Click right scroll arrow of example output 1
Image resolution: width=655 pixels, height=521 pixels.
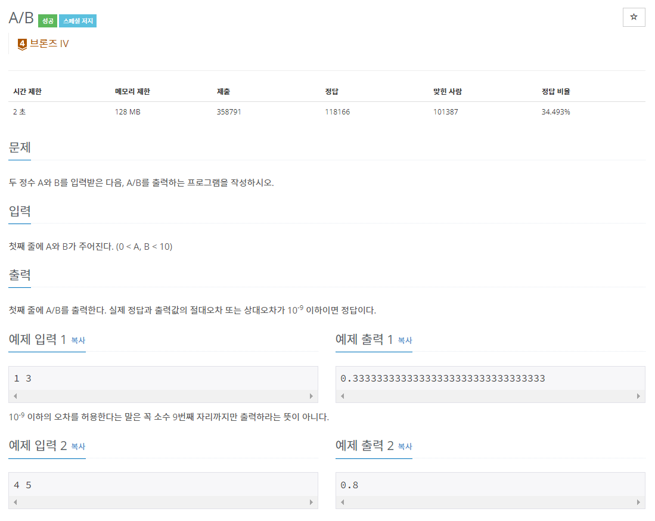point(638,396)
